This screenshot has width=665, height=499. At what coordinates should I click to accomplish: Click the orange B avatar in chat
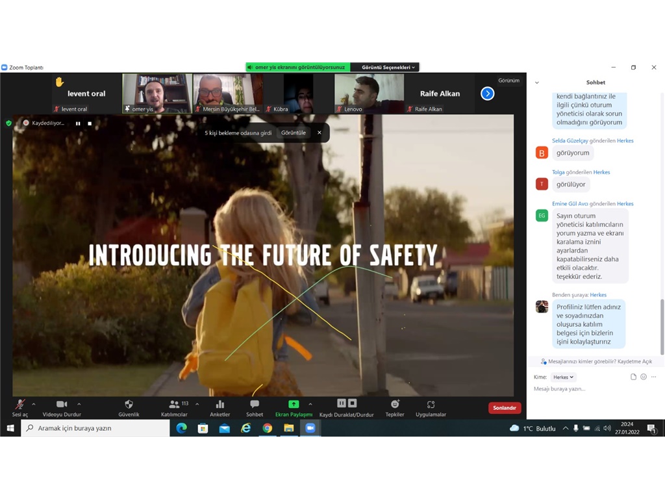[x=542, y=153]
